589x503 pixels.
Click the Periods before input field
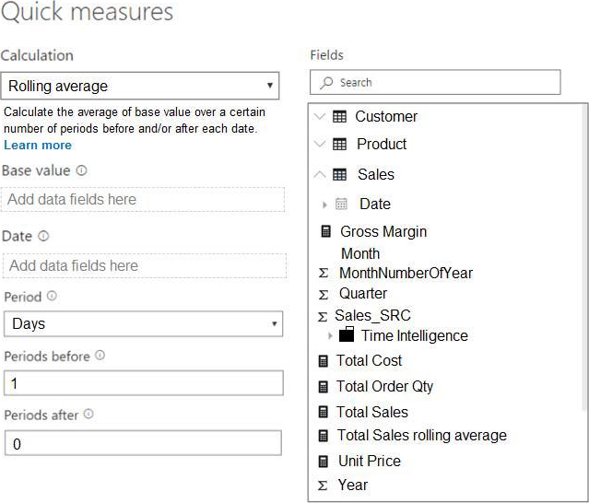pyautogui.click(x=143, y=383)
